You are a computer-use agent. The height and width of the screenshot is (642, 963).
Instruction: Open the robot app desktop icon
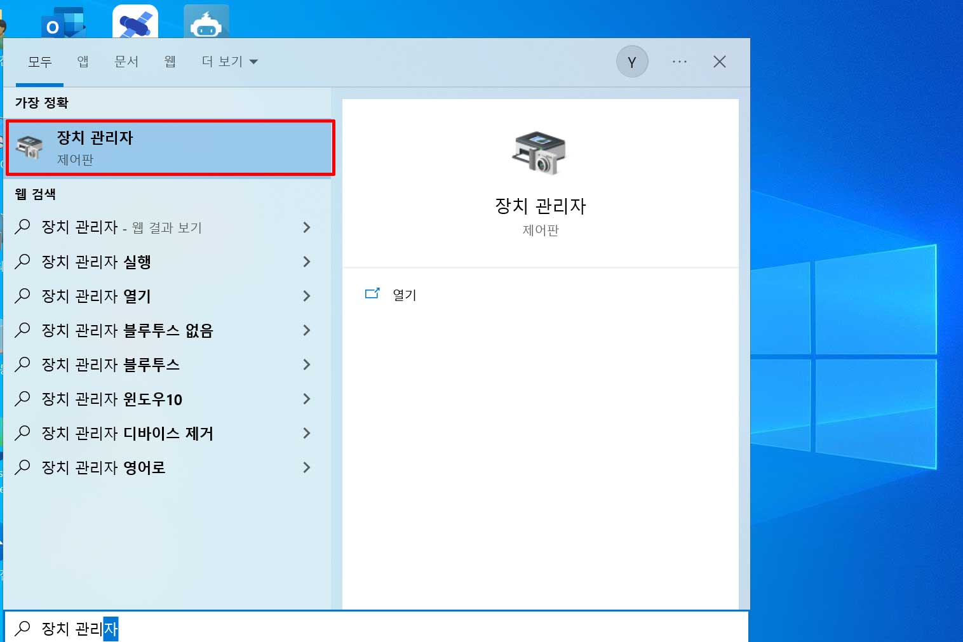tap(206, 22)
